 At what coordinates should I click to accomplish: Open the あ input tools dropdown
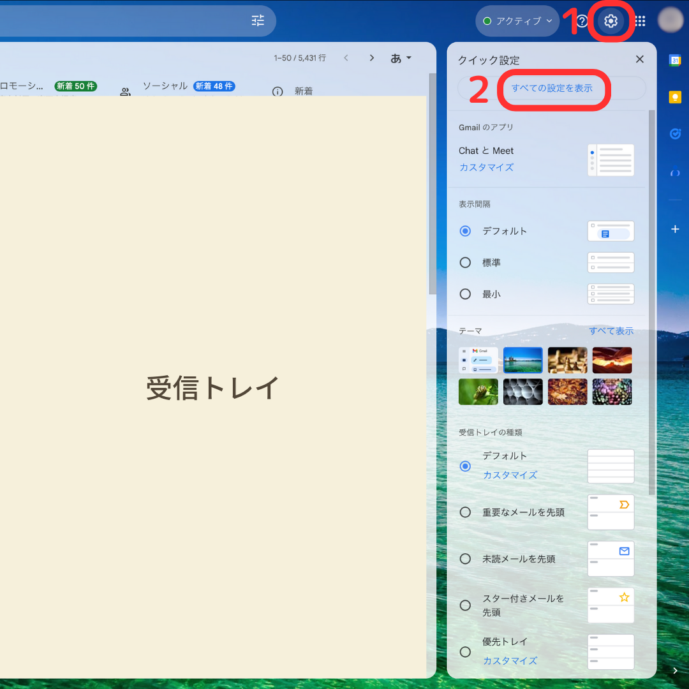(401, 58)
